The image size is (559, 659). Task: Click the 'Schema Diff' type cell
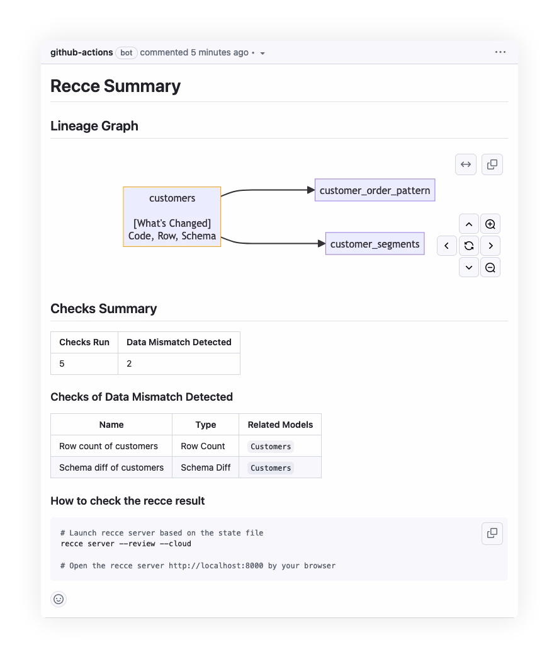206,467
